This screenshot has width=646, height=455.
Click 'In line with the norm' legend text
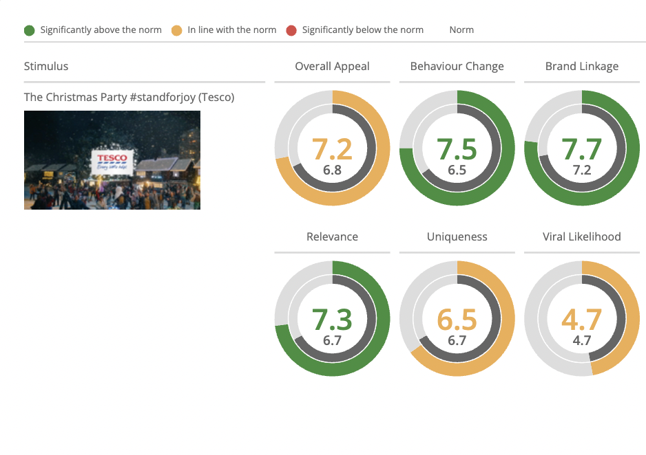pyautogui.click(x=232, y=30)
